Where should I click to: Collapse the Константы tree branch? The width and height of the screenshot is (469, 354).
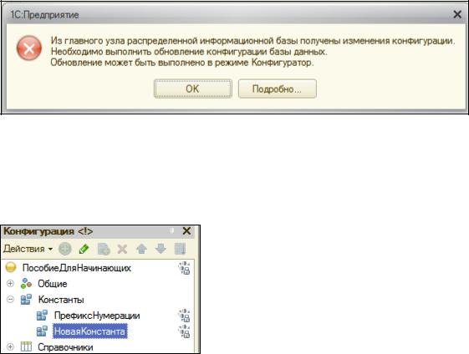click(10, 300)
